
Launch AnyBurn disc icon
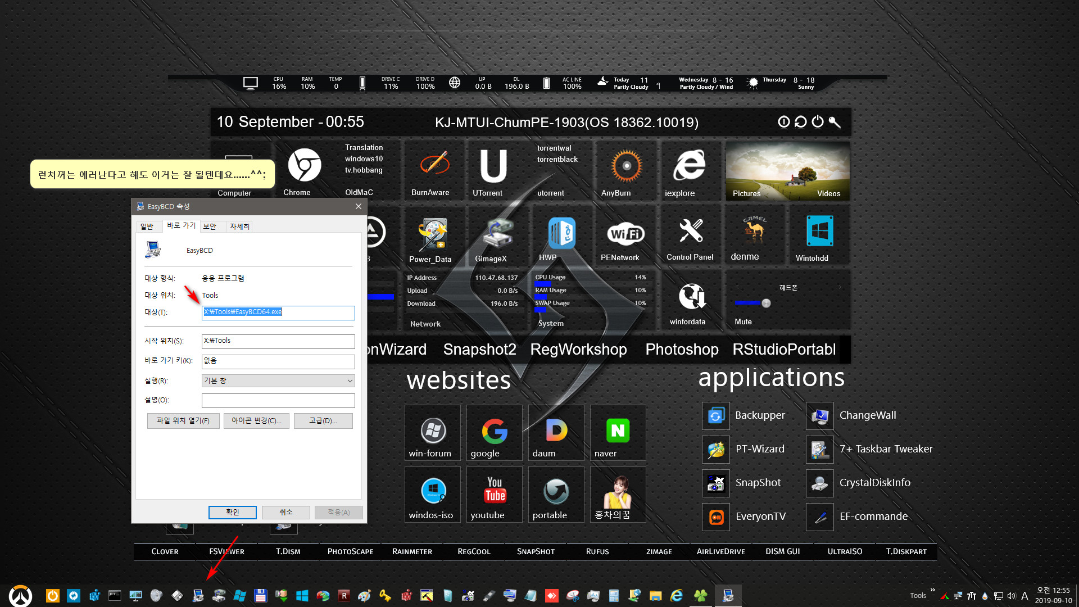[626, 166]
